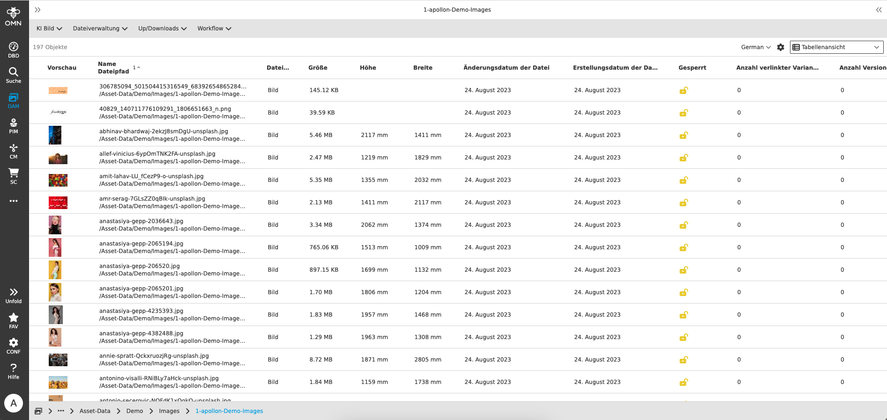The image size is (887, 420).
Task: Sort by Änderungsdatum der Datei column
Action: 507,68
